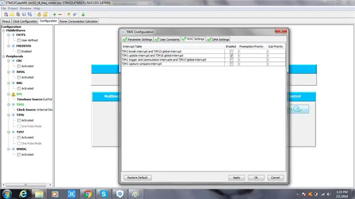The height and width of the screenshot is (199, 355).
Task: Click the Save Project As icon
Action: click(x=30, y=15)
